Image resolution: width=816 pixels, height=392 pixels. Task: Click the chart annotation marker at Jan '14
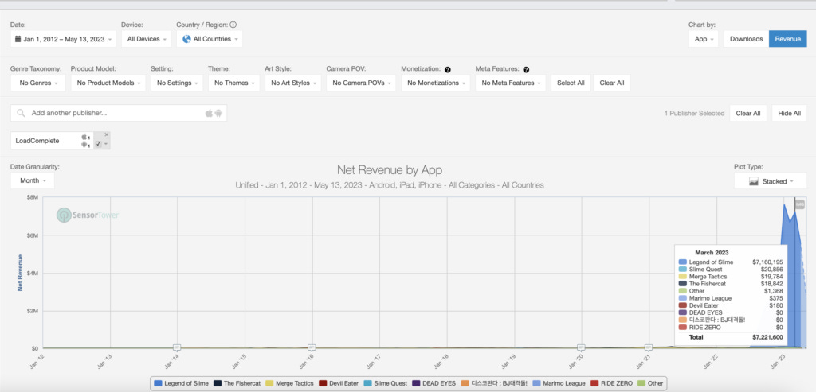pos(177,347)
